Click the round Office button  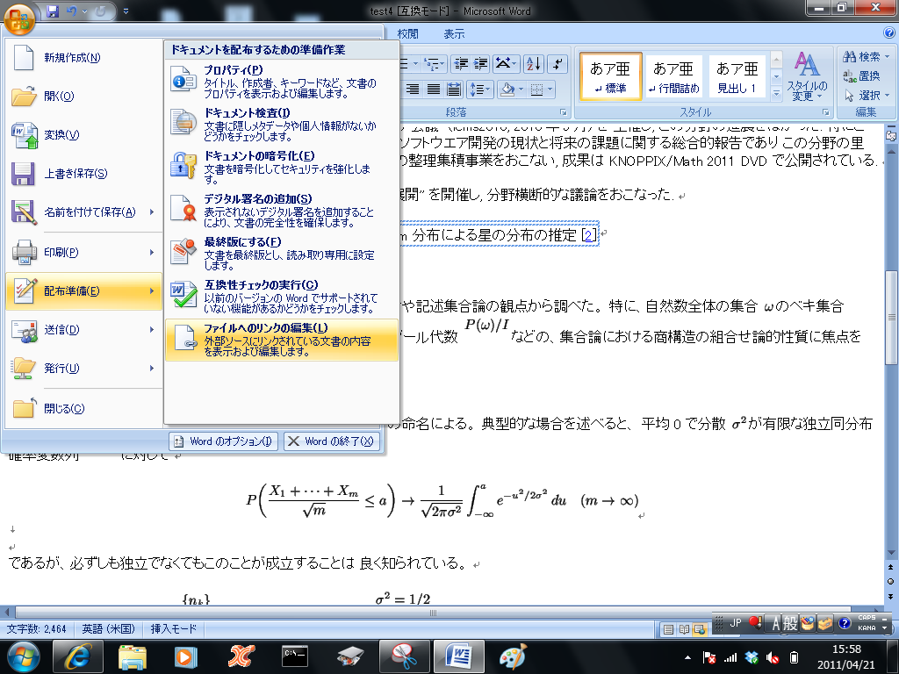click(x=19, y=18)
